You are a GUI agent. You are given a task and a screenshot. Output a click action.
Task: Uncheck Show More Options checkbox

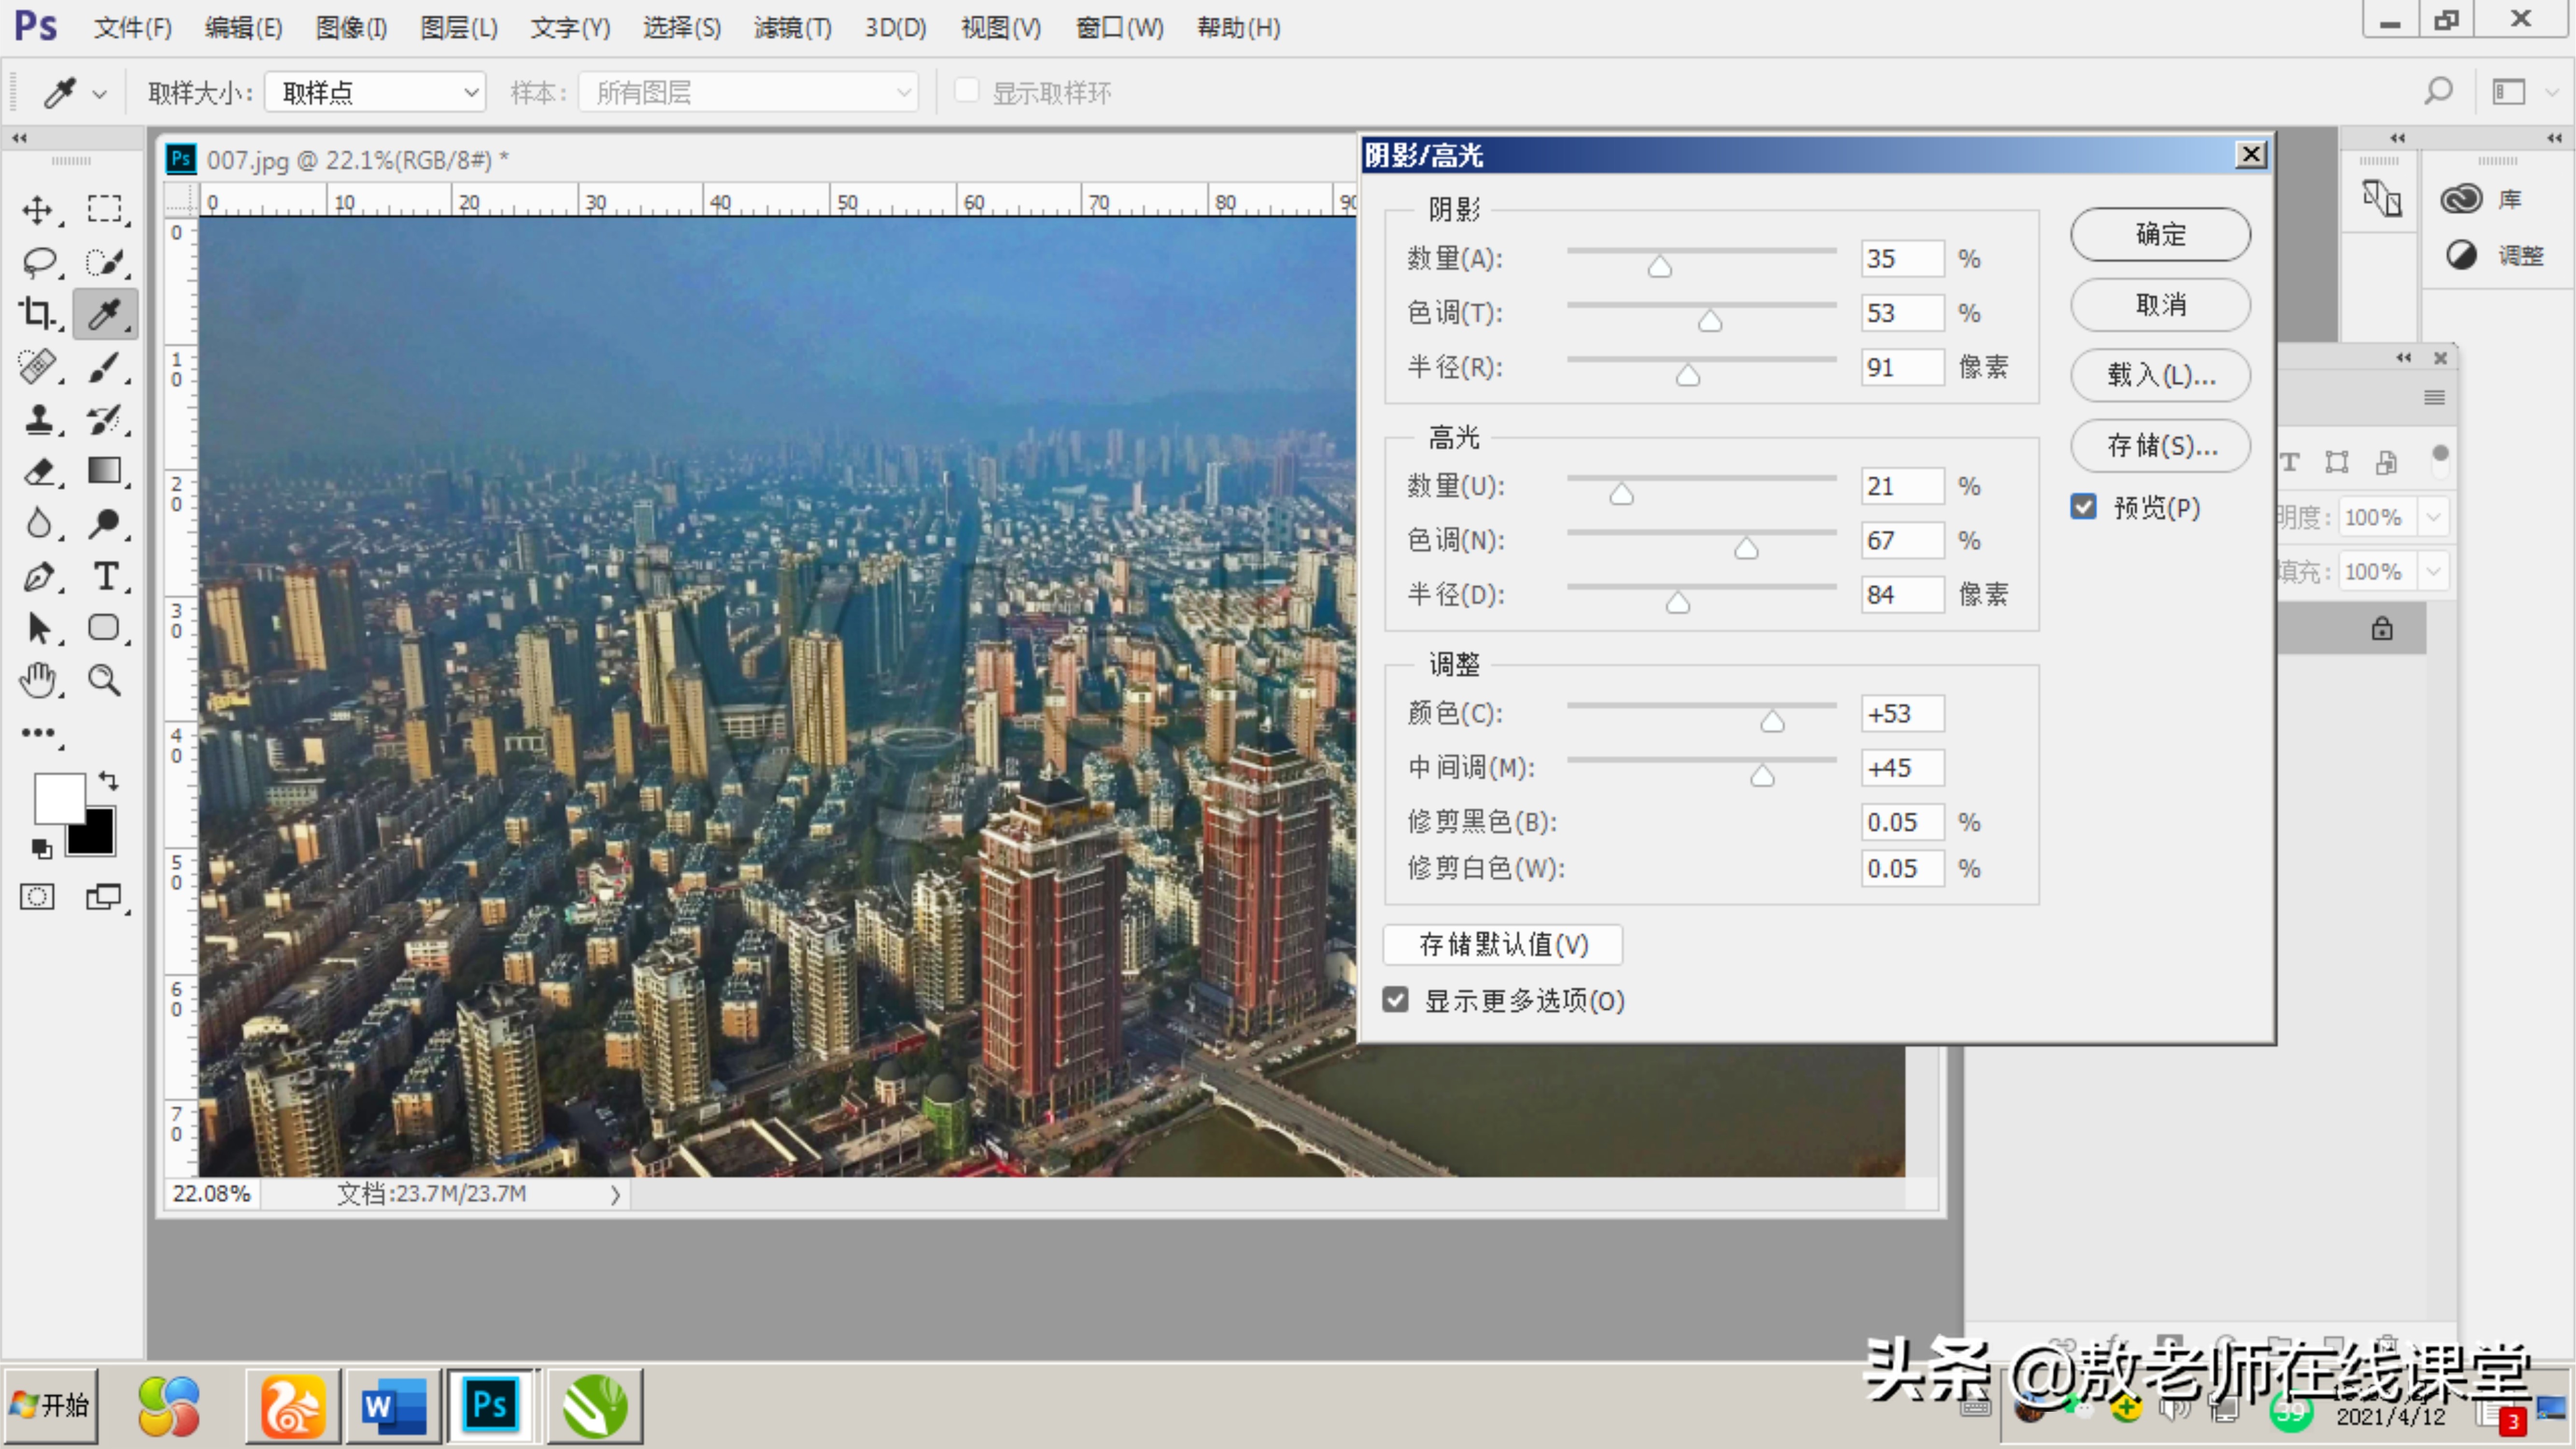[1395, 1000]
